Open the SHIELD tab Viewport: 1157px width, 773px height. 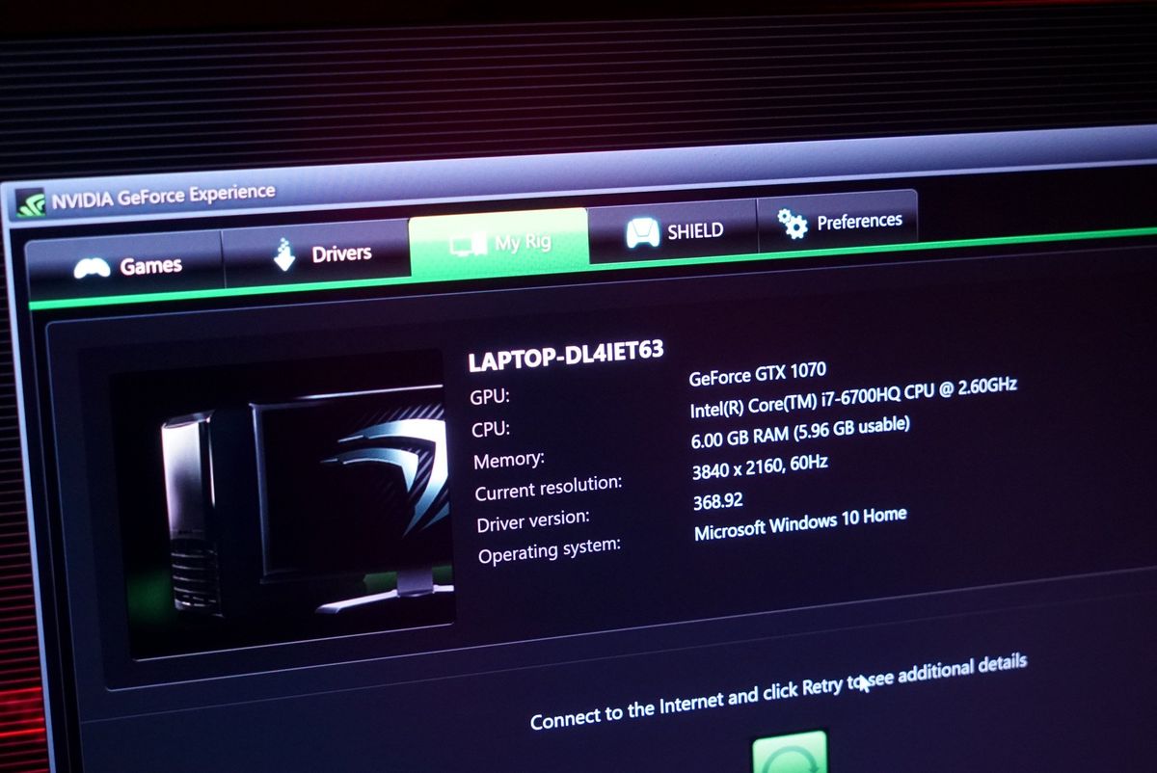click(673, 231)
